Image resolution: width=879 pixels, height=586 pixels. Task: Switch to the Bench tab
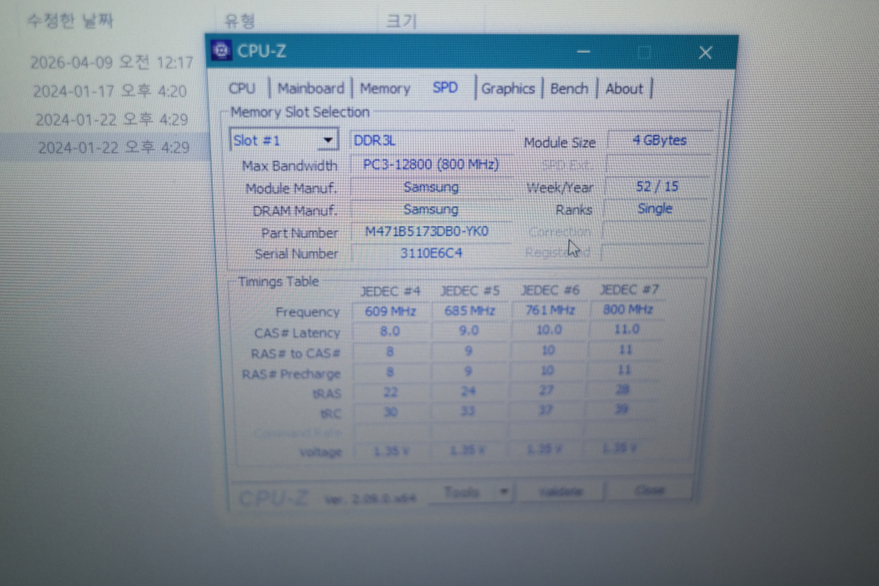(x=569, y=88)
